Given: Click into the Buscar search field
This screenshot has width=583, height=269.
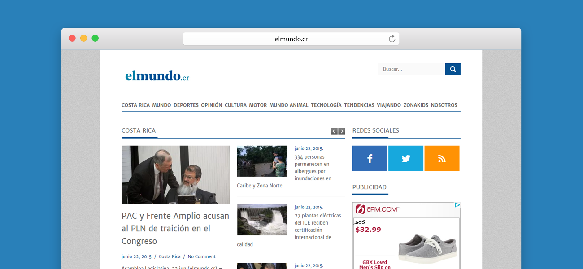Looking at the screenshot, I should click(411, 69).
